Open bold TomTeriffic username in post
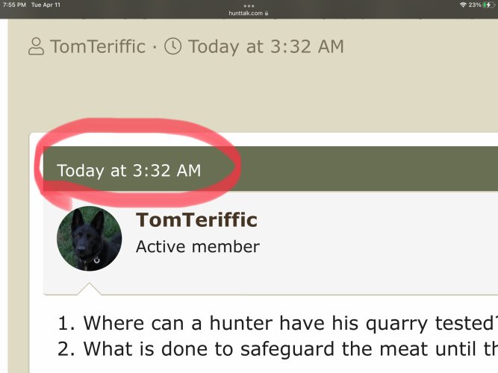 tap(196, 219)
